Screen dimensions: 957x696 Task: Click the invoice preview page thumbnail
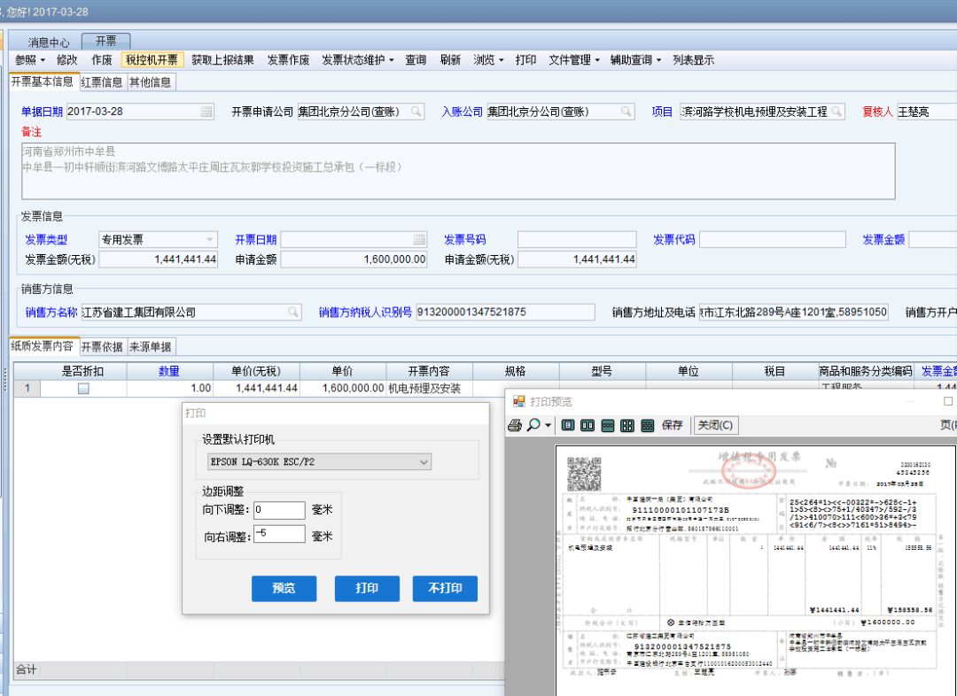756,569
